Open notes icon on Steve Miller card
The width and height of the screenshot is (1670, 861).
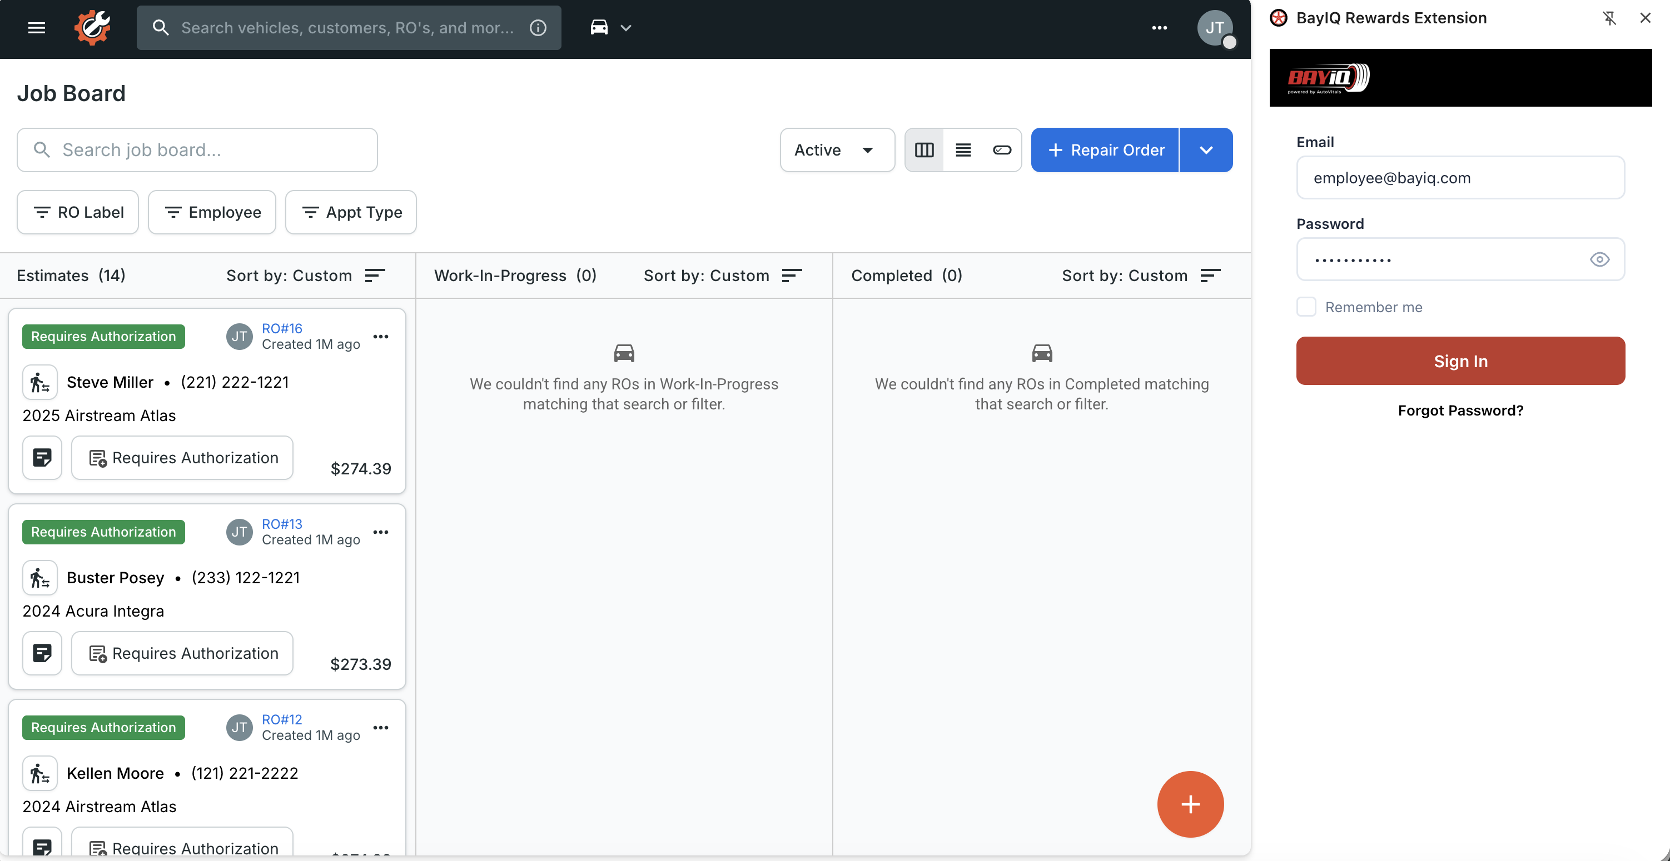click(42, 457)
